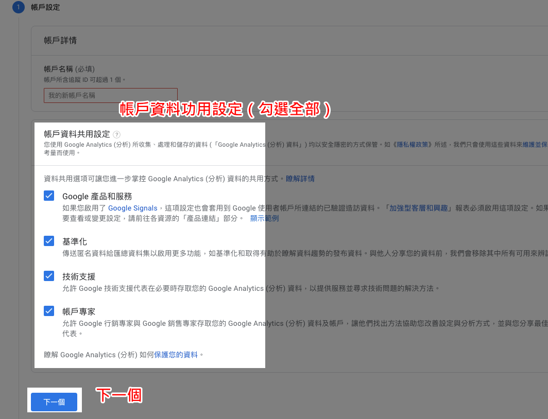Click the 顯示範例 link

(x=265, y=219)
